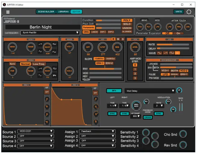Click the BEND FILT knob
This screenshot has width=198, height=155.
click(x=149, y=27)
